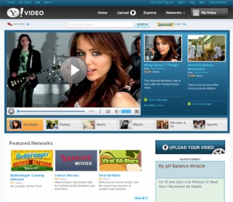Open the More dropdown in top bar

[48, 2]
